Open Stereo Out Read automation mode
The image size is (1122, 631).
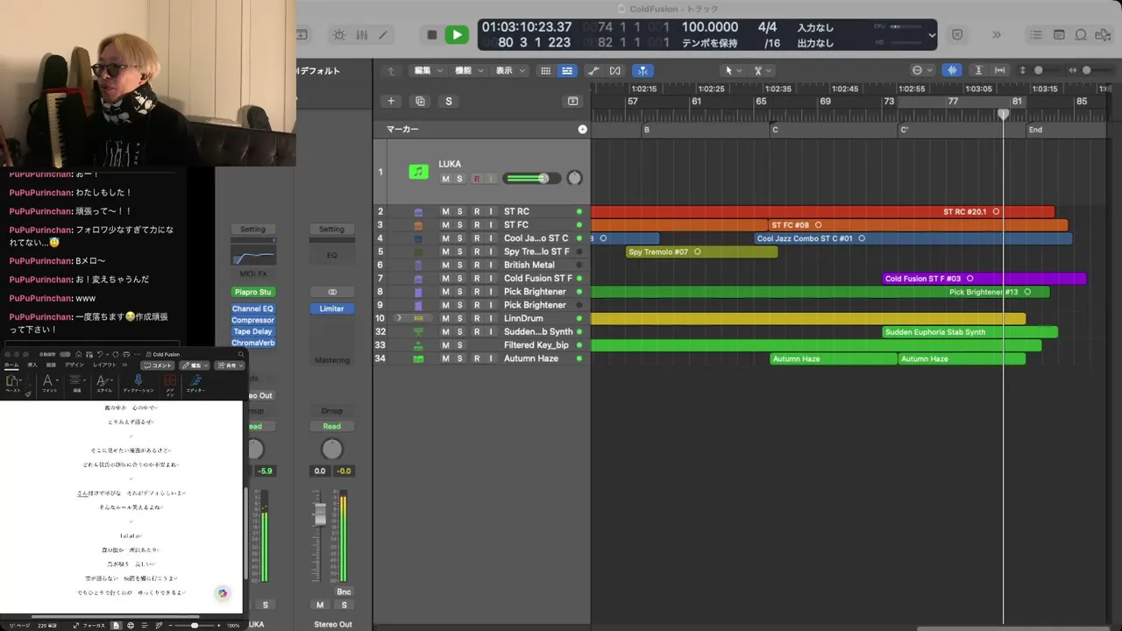(x=331, y=426)
